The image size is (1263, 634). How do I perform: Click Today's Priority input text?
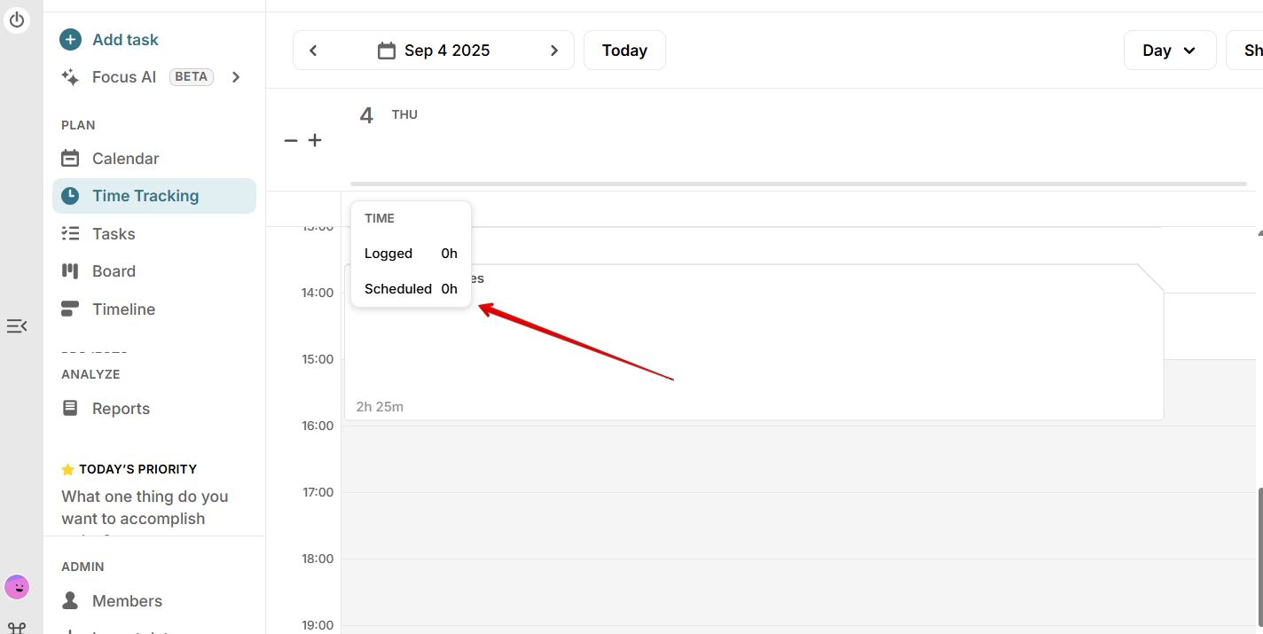[145, 507]
